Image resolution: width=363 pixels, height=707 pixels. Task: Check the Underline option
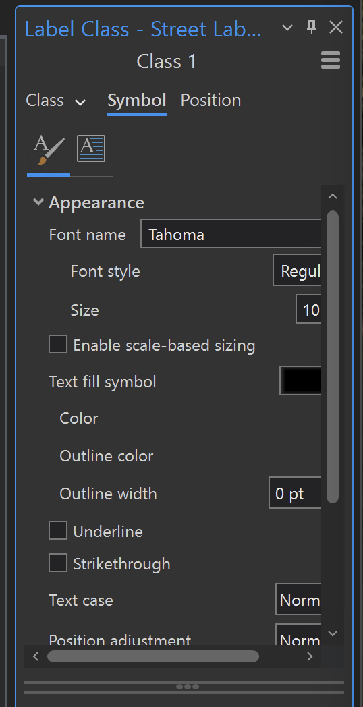[58, 530]
